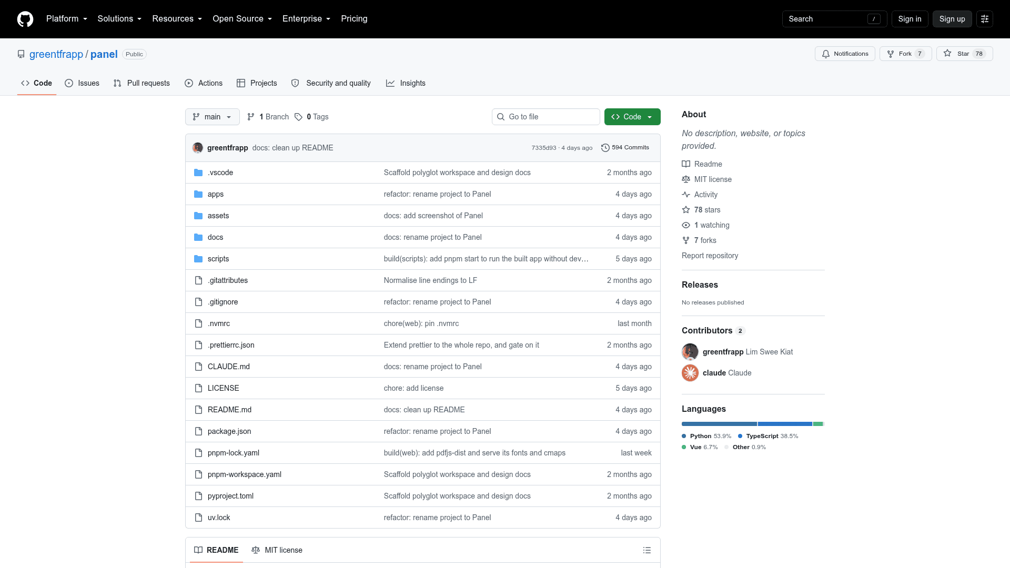Open the greentfrapp owner link
Image resolution: width=1010 pixels, height=568 pixels.
click(56, 54)
